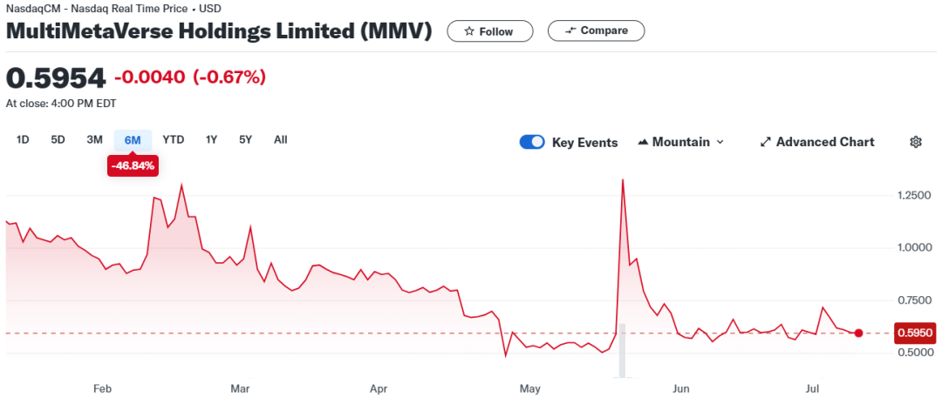Open the Advanced Chart link
This screenshot has height=404, width=942.
(824, 142)
